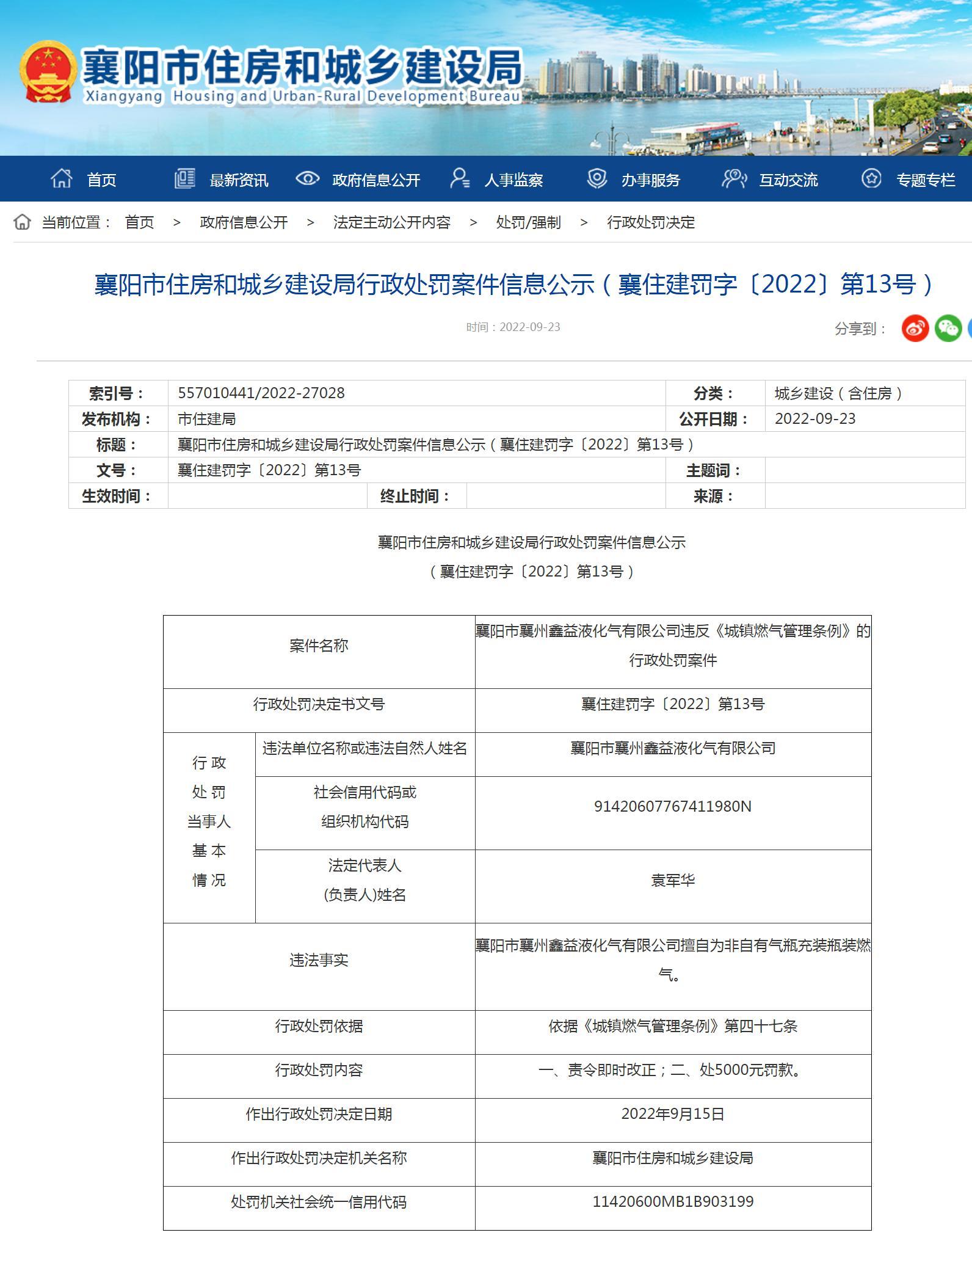Click the company name in the 违法单位名称 row
The height and width of the screenshot is (1274, 972).
[673, 748]
